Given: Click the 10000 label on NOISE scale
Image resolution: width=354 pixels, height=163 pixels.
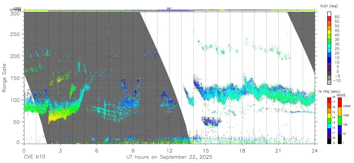Looking at the screenshot, I should 347,106.
